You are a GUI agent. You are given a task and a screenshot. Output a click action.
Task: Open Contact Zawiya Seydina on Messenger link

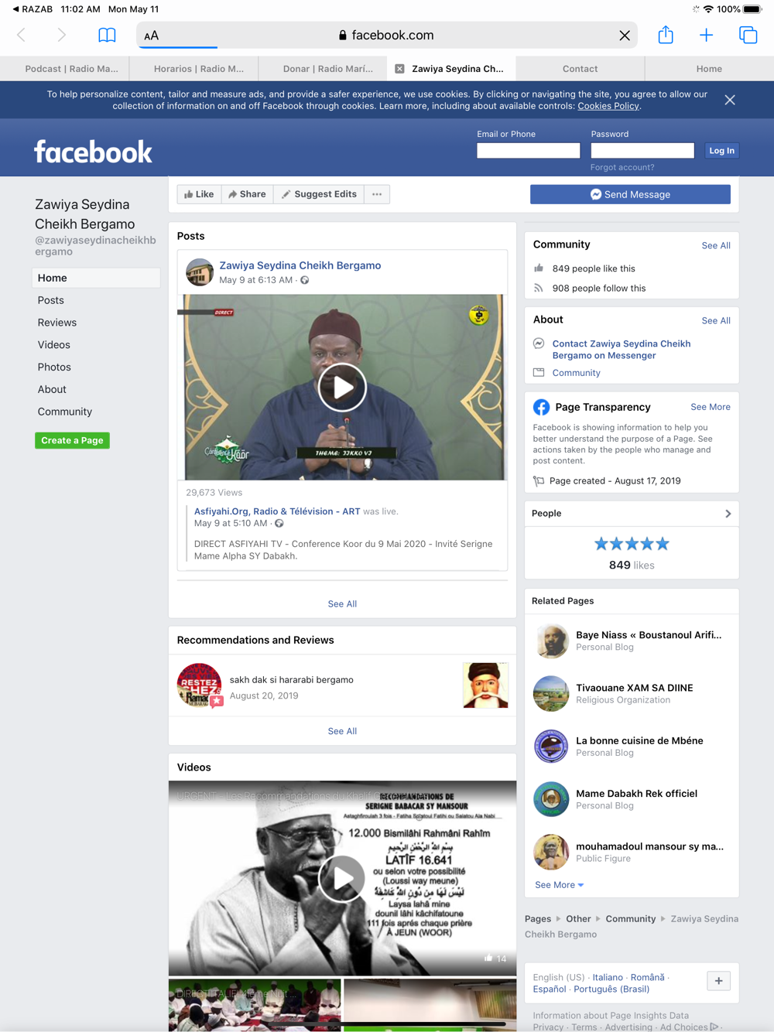622,350
